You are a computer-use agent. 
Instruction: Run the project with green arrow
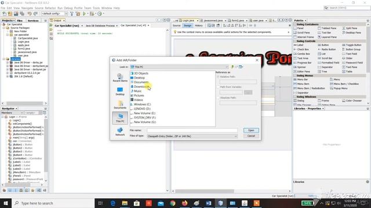pos(84,14)
